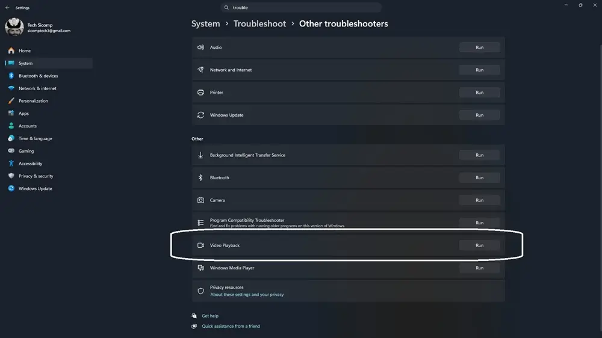Click the search magnifier icon
This screenshot has width=602, height=338.
pyautogui.click(x=226, y=7)
